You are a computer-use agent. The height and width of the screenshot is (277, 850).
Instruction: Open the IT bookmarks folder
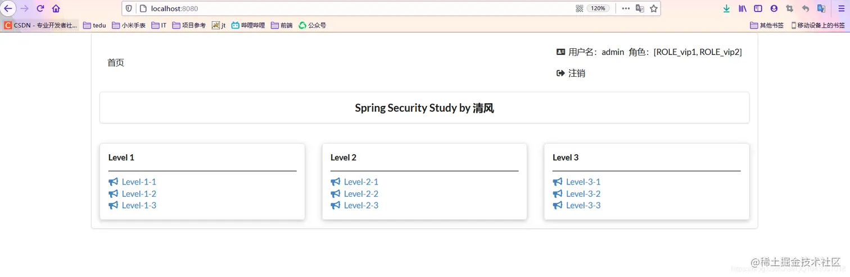pos(159,25)
